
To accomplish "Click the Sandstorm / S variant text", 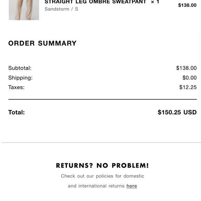I will (x=61, y=9).
